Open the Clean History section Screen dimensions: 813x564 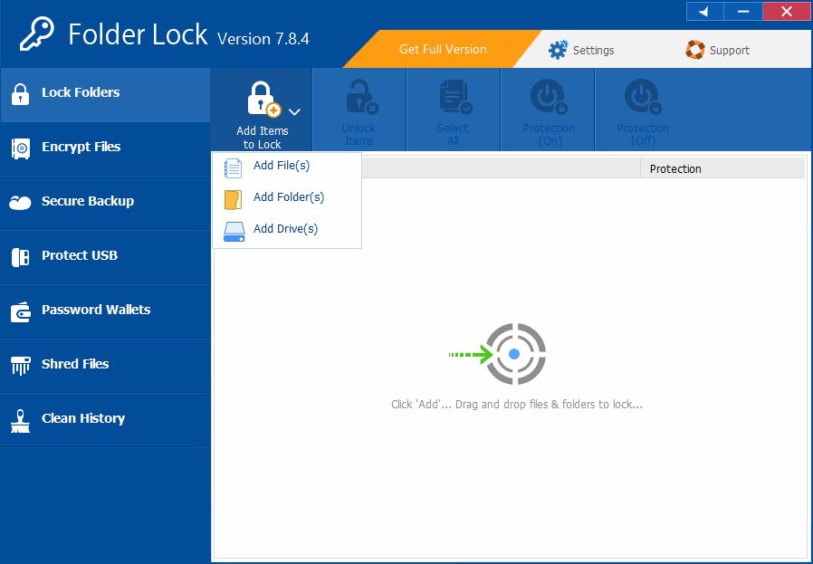[105, 420]
